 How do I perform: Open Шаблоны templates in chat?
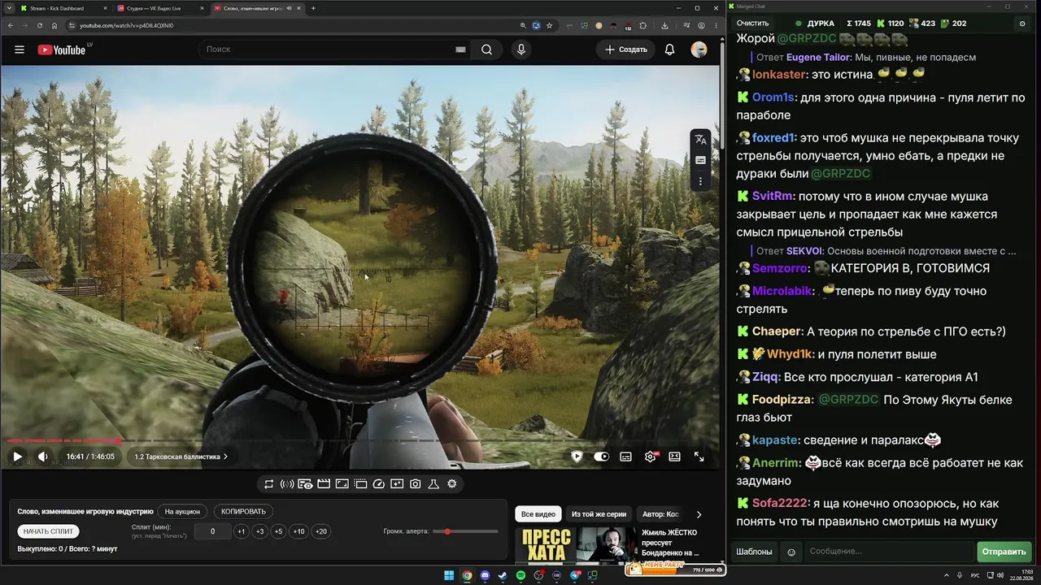click(x=754, y=552)
